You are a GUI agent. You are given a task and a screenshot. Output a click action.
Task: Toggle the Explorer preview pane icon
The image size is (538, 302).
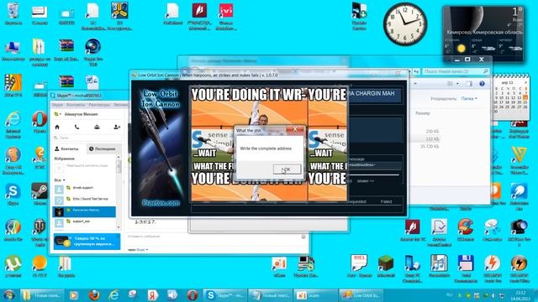(x=469, y=84)
